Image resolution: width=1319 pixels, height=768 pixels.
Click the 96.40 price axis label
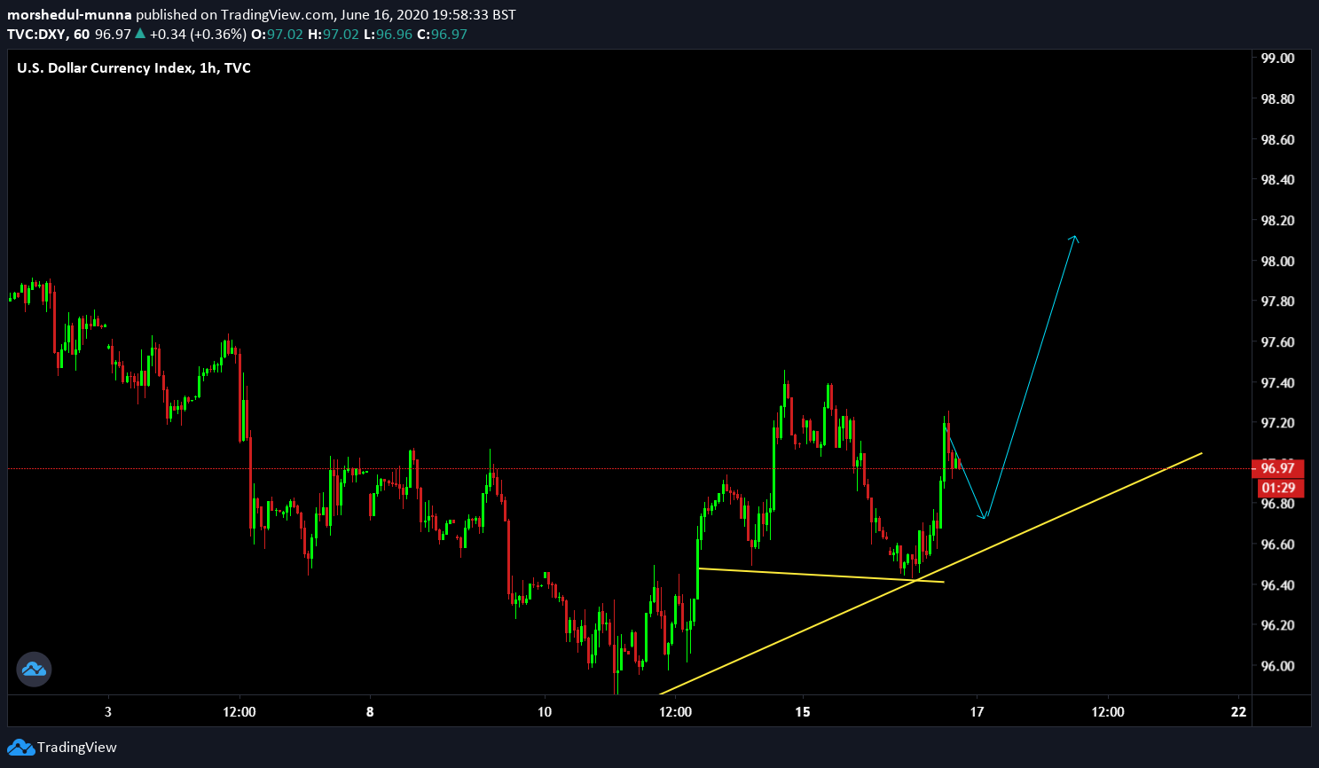(x=1277, y=585)
